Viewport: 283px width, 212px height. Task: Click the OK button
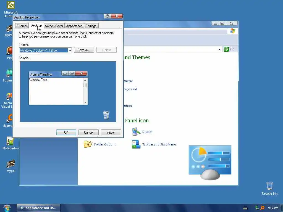pos(66,132)
